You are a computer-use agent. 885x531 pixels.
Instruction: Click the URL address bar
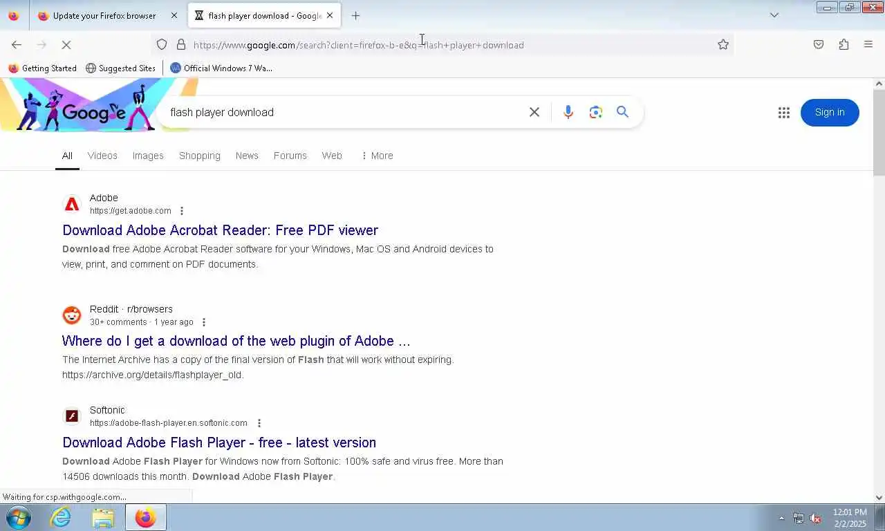pyautogui.click(x=442, y=44)
